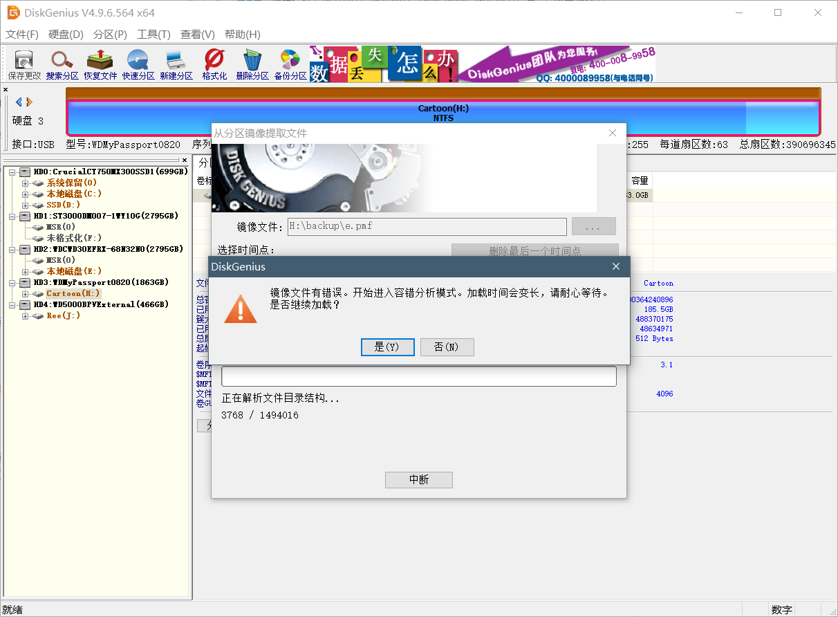Click the 容量 column header

(x=640, y=181)
